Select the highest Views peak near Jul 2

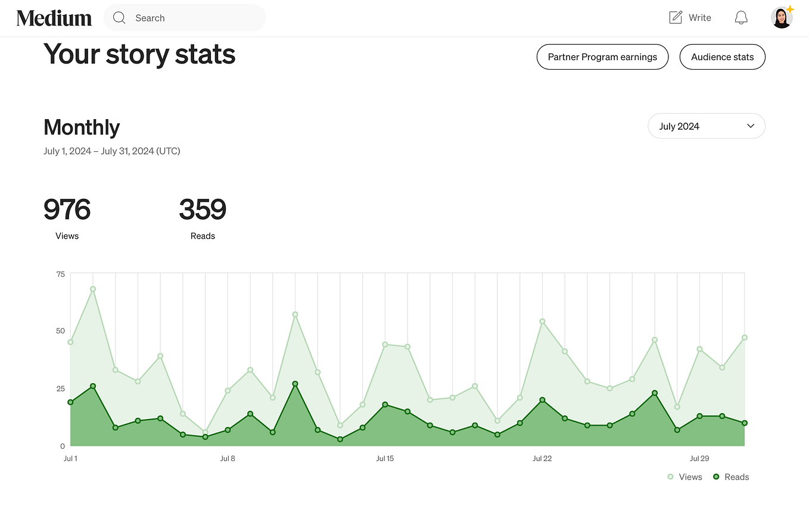click(x=92, y=289)
